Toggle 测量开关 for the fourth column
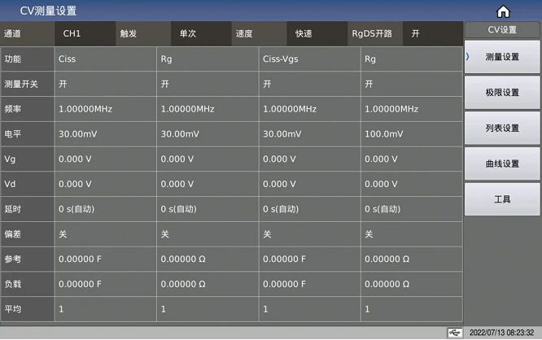Screen dimensions: 542x340 tap(412, 84)
